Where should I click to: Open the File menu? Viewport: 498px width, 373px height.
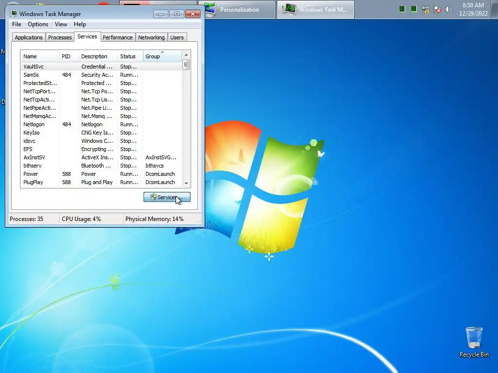coord(17,24)
